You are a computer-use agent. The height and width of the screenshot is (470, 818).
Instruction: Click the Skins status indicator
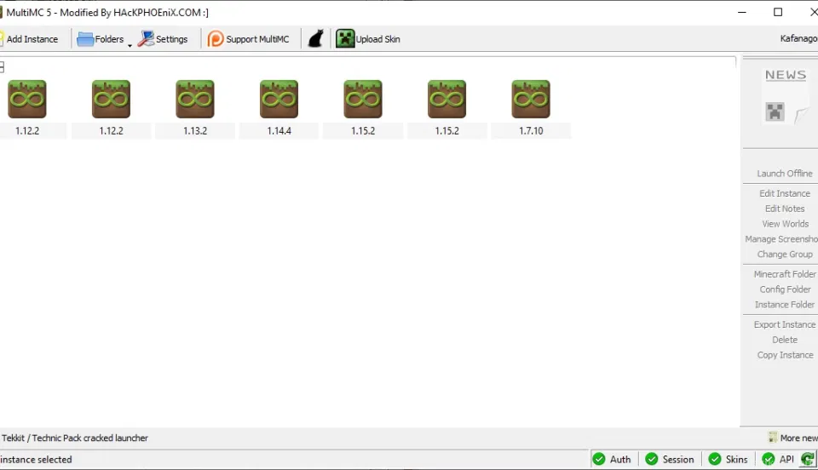tap(729, 459)
